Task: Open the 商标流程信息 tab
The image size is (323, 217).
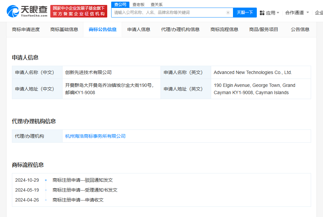Action: click(x=224, y=29)
